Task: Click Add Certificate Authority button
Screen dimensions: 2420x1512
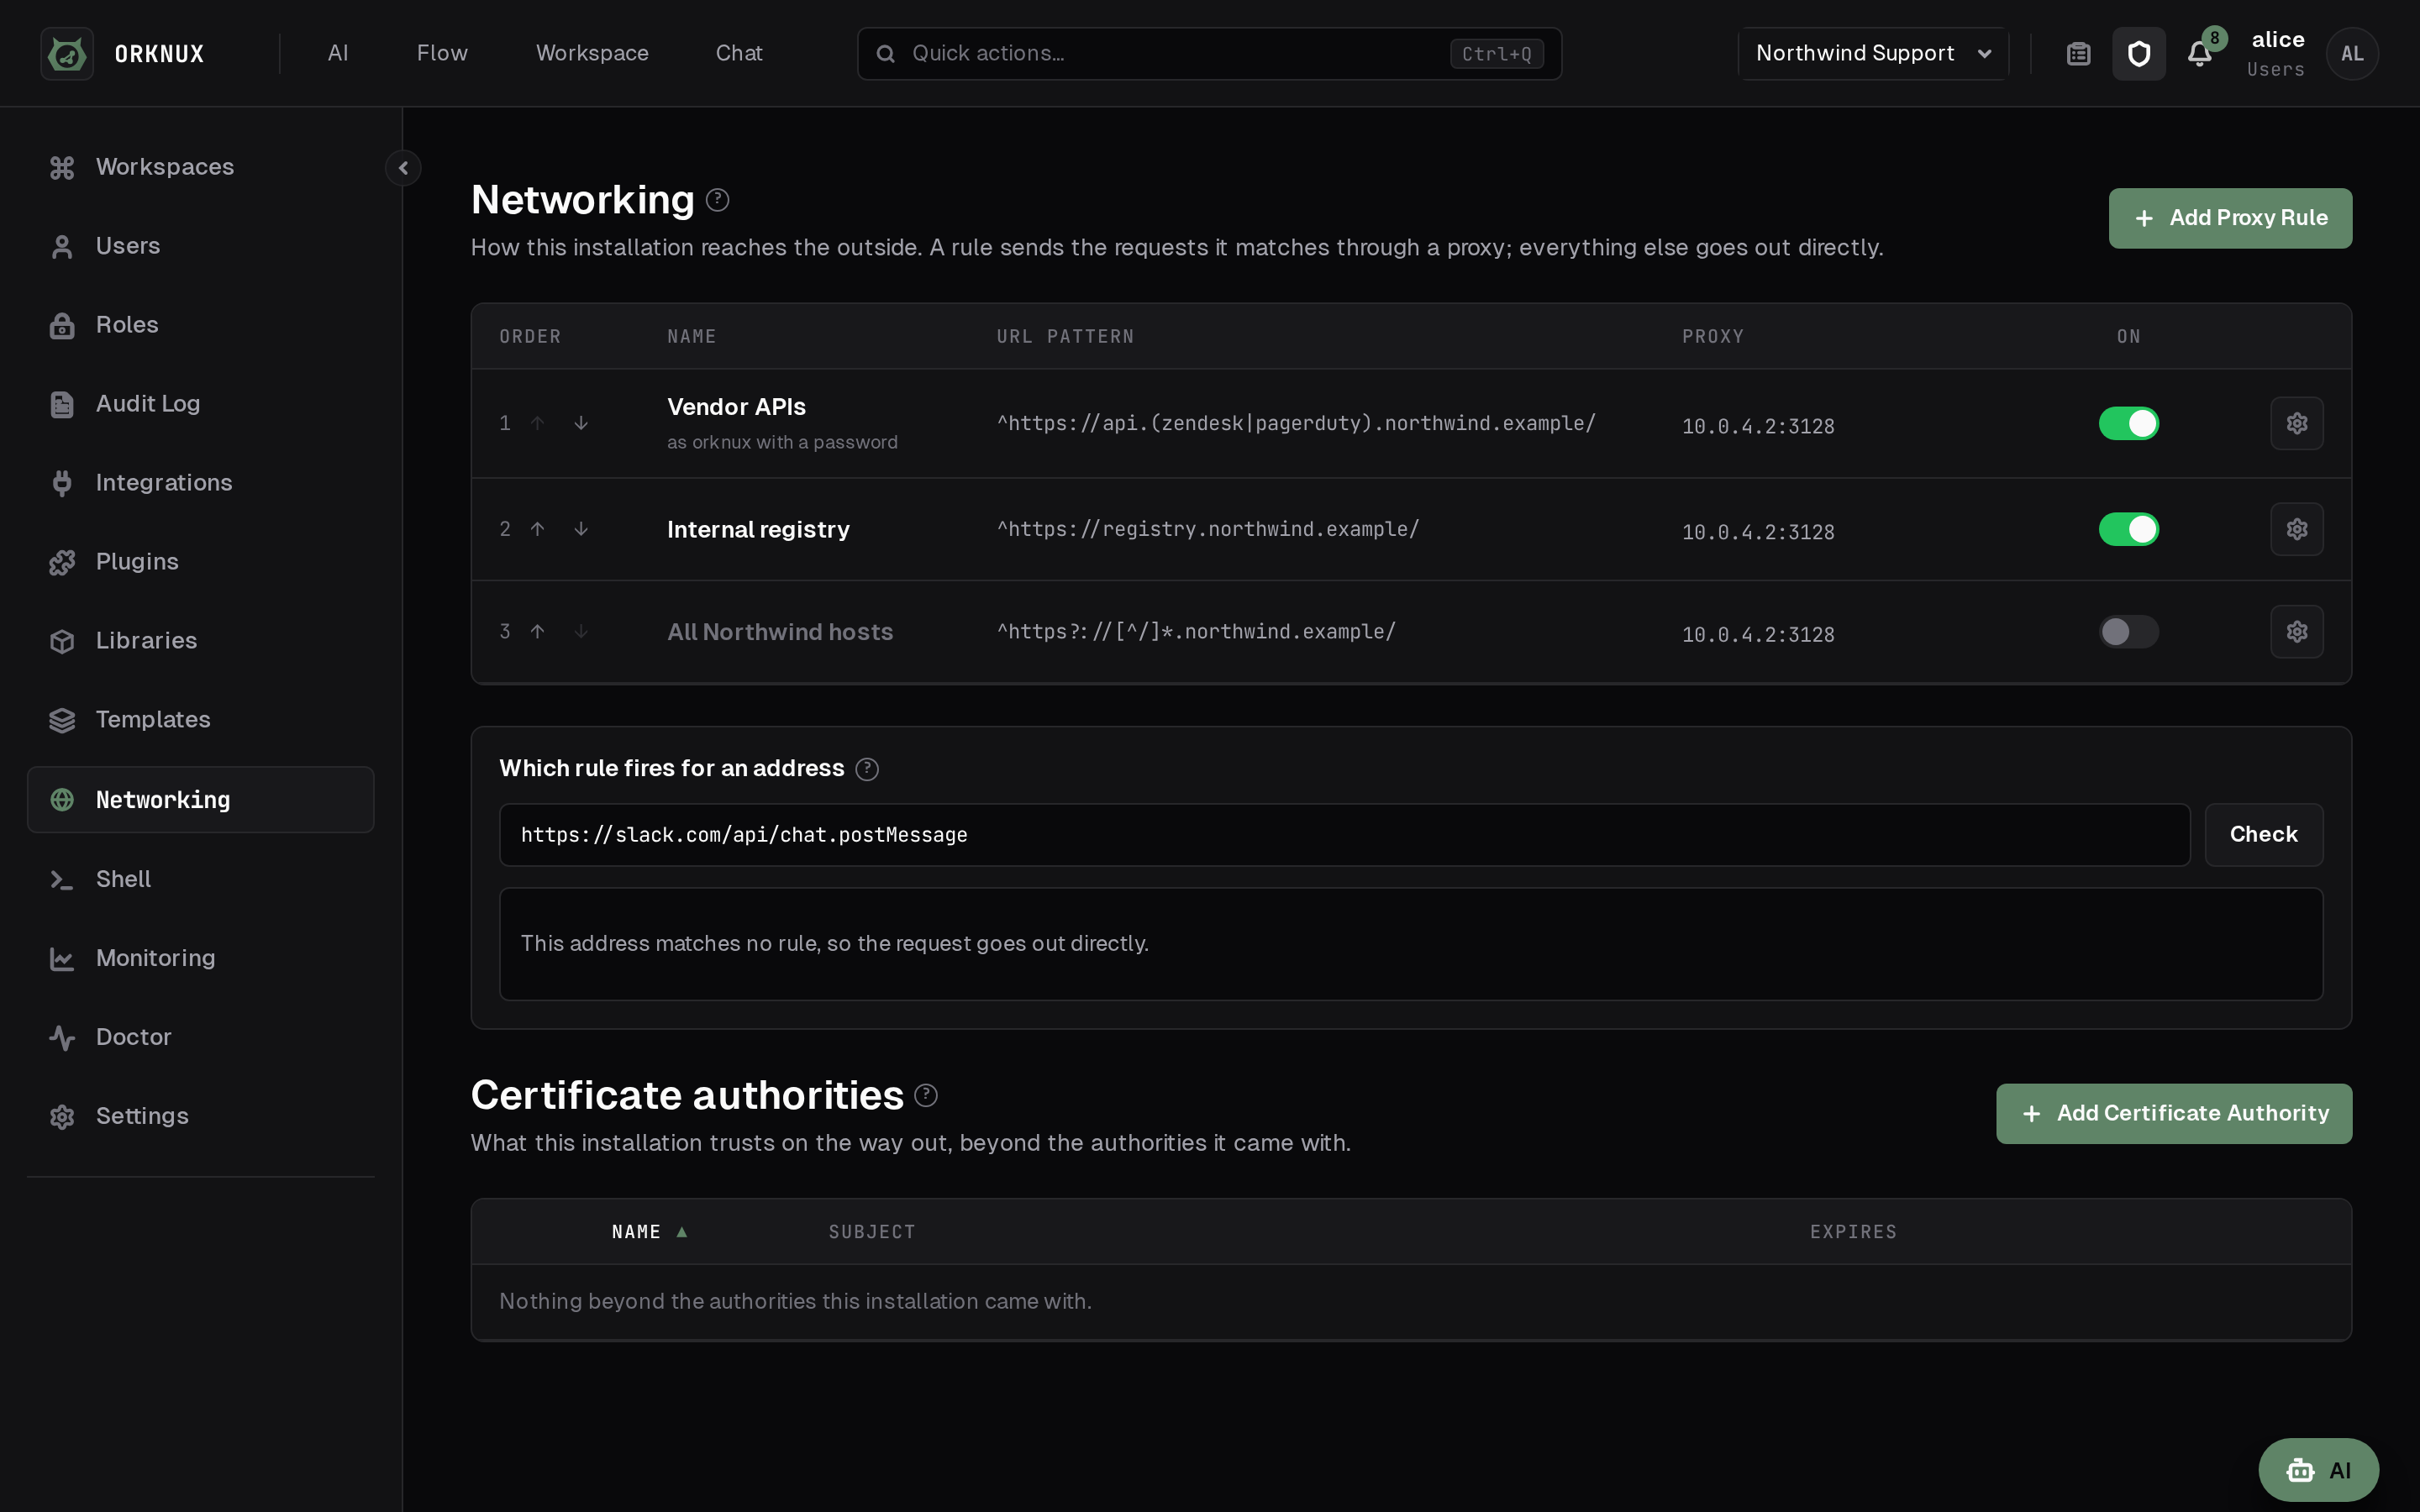Action: (2174, 1113)
